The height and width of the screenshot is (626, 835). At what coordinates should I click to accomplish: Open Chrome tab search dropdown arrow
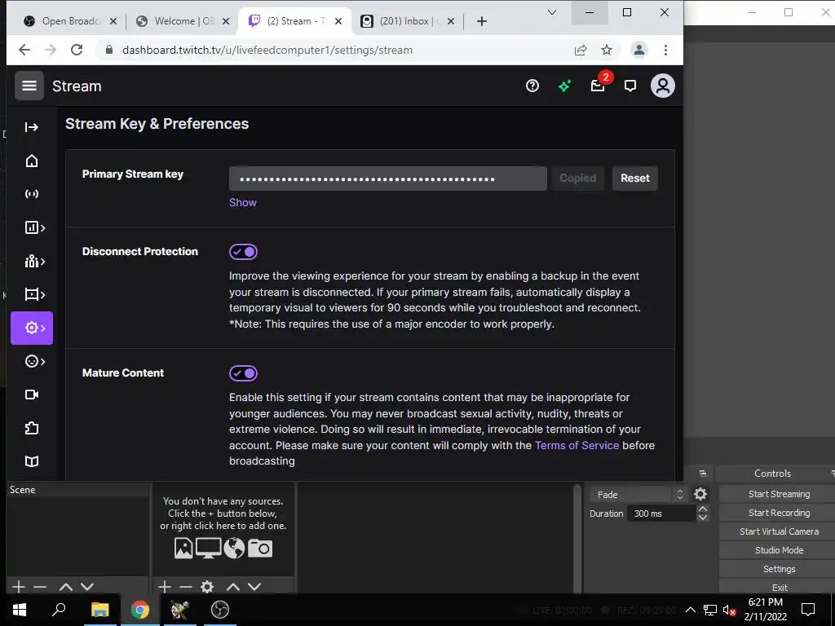click(x=552, y=12)
